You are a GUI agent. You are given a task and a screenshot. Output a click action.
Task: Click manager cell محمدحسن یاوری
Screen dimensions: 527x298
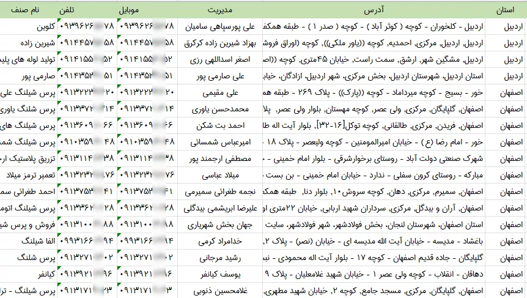click(220, 109)
